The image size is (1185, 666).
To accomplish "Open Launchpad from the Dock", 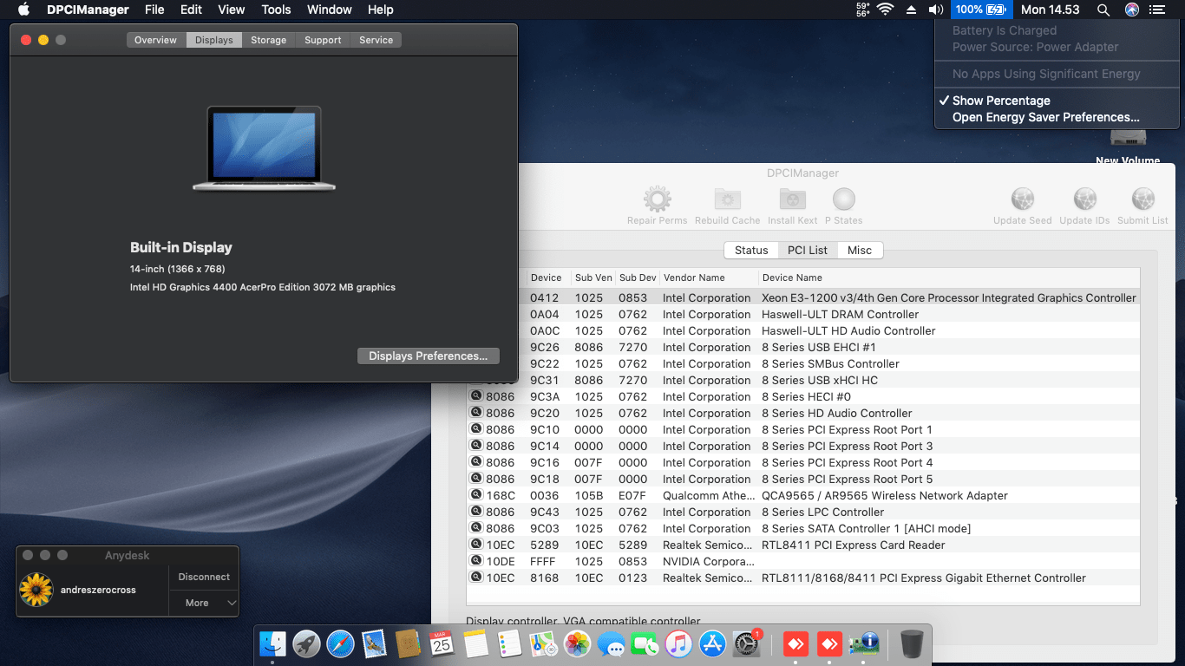I will pyautogui.click(x=306, y=643).
